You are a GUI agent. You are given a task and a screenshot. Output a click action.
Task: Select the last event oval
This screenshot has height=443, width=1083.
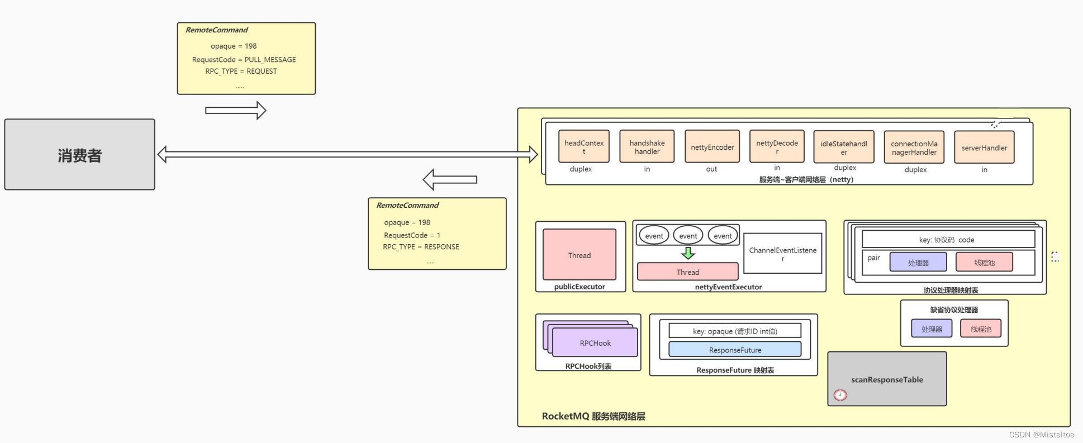coord(723,236)
